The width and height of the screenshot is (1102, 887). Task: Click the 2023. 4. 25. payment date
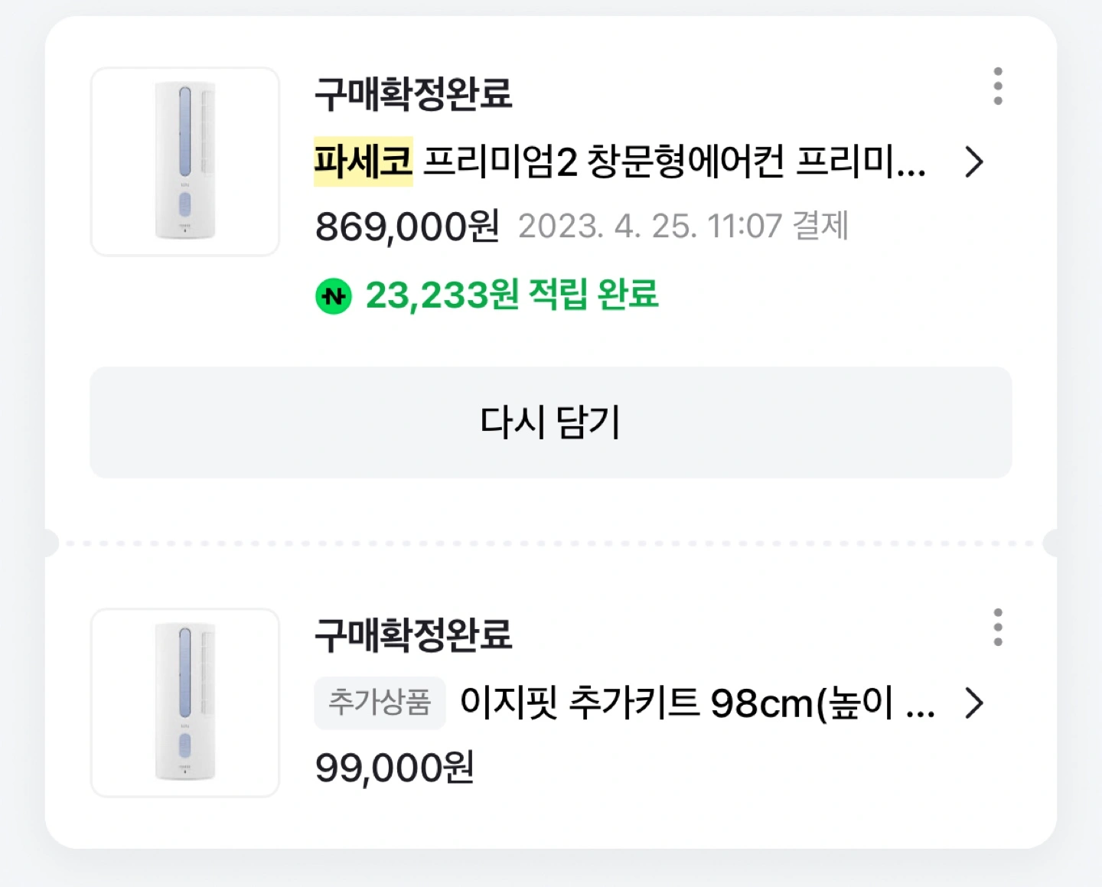point(608,227)
